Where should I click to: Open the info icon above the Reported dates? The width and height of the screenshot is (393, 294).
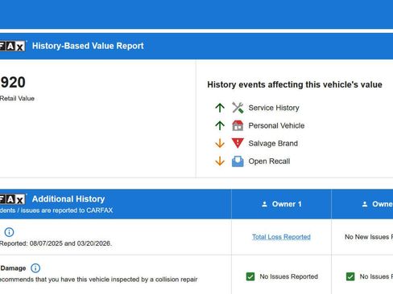coord(9,232)
